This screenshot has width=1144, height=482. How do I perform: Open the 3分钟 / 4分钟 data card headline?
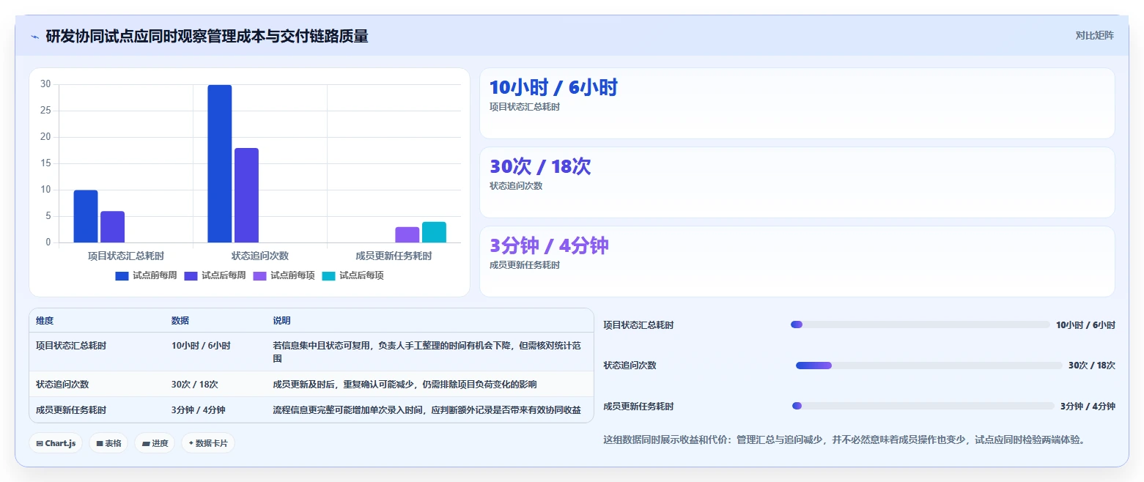point(549,246)
